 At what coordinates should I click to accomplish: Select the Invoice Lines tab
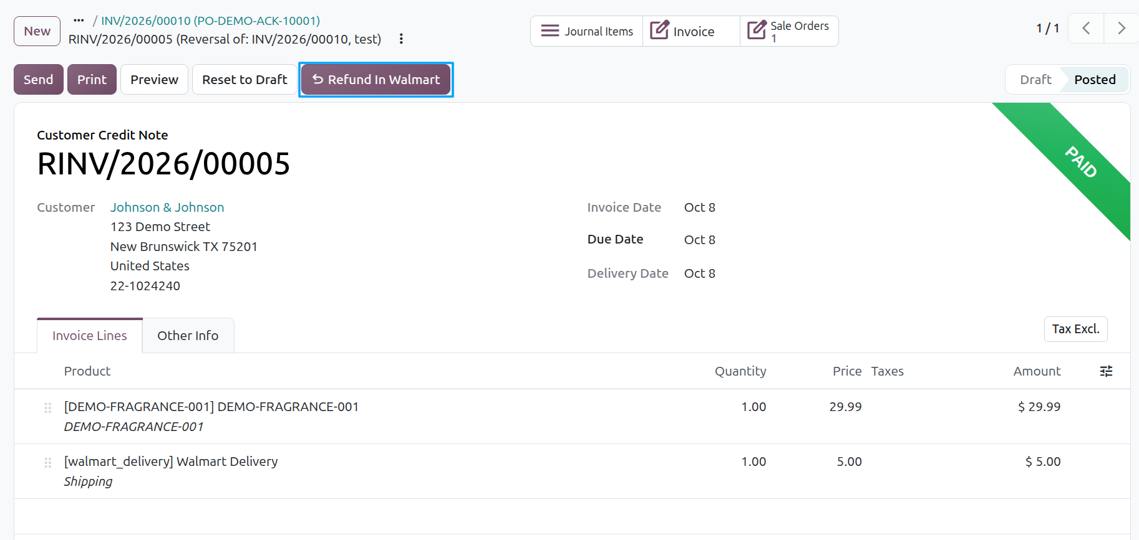point(90,336)
